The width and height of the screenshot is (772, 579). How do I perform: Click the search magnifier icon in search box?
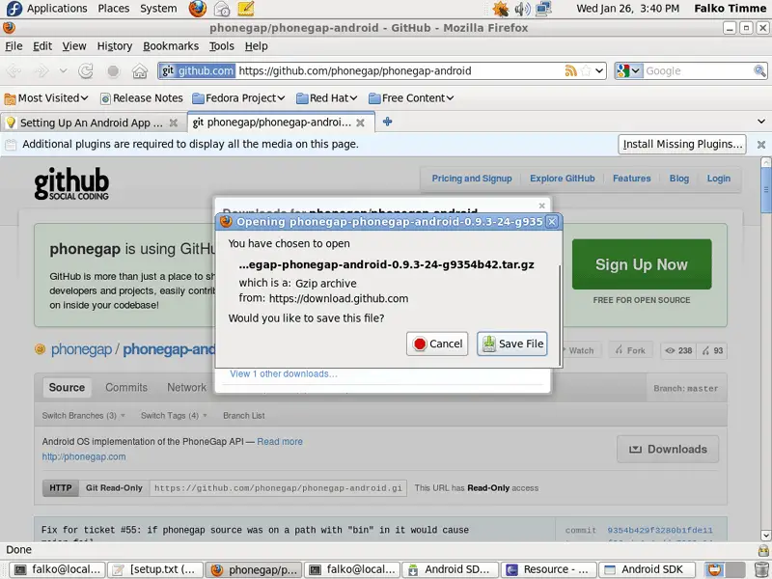coord(759,70)
